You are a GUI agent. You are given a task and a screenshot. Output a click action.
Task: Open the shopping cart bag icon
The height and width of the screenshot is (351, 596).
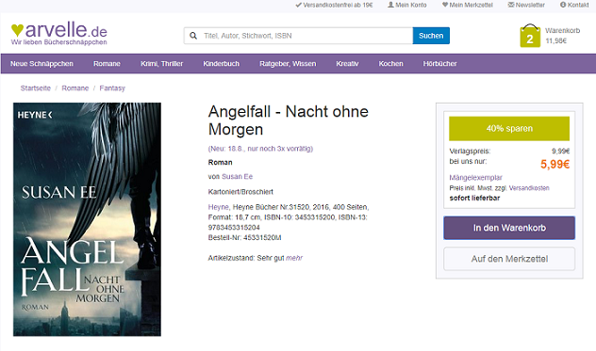530,36
